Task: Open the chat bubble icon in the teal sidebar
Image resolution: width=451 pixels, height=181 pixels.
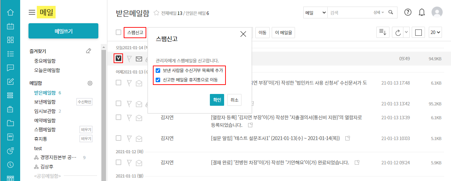Action: [x=10, y=68]
